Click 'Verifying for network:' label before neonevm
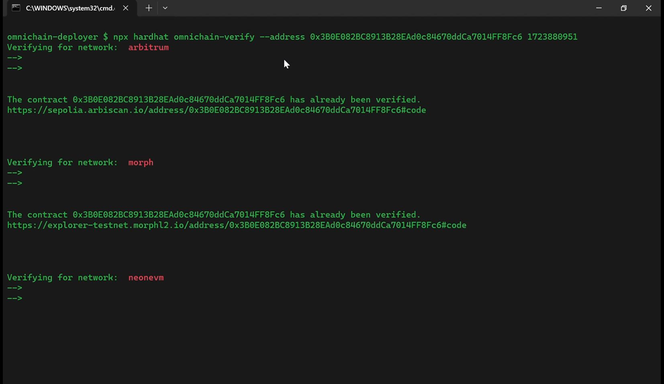This screenshot has width=664, height=384. point(62,277)
